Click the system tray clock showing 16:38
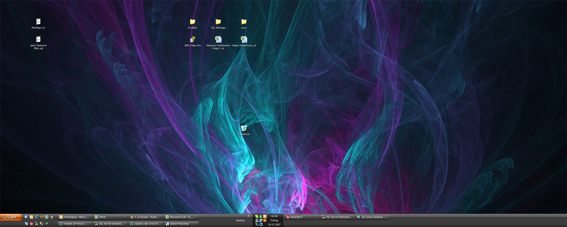The image size is (567, 227). [x=274, y=216]
